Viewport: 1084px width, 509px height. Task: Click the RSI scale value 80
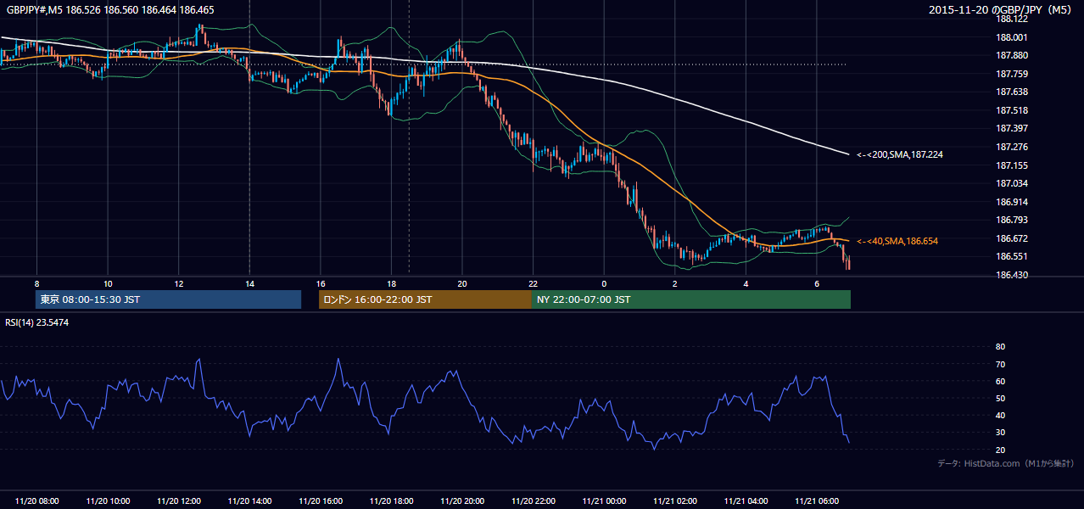point(1000,347)
